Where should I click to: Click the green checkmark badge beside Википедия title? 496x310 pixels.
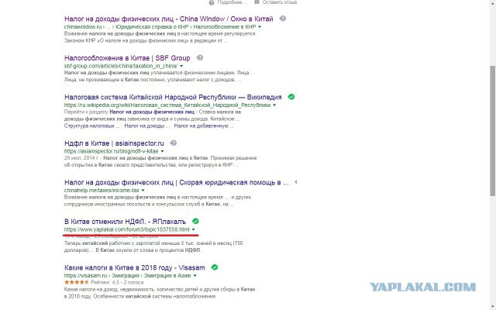coord(291,97)
